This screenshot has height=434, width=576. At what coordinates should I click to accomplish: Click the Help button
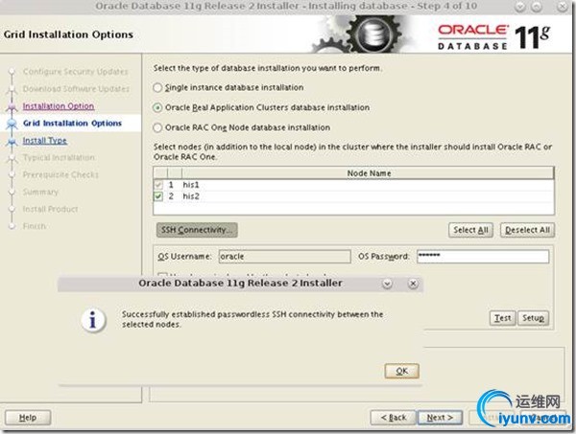(28, 418)
